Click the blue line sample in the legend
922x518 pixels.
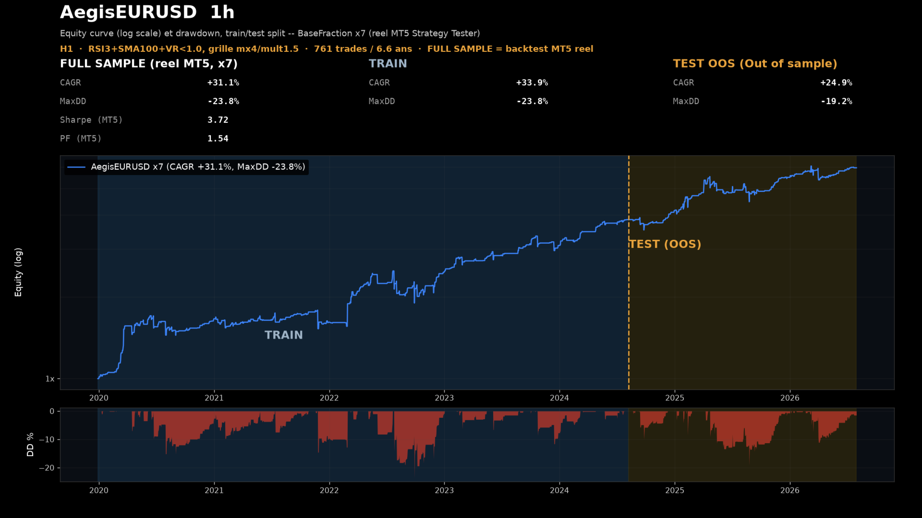[x=76, y=167]
